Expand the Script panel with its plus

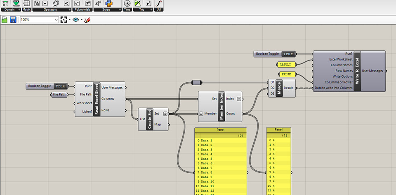click(x=120, y=9)
